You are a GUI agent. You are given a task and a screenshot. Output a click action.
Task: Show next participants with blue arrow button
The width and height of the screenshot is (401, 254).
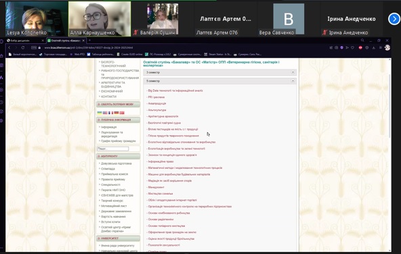394,19
